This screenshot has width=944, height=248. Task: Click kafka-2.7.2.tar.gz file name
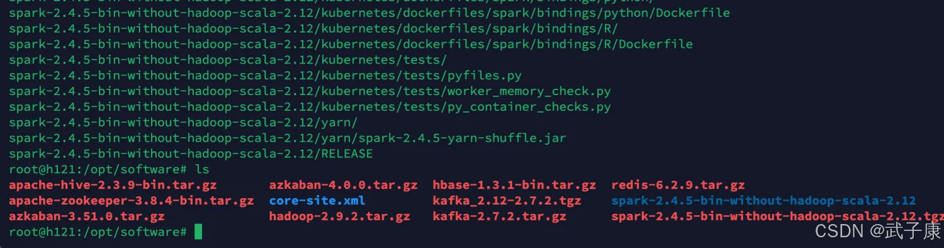coord(499,217)
